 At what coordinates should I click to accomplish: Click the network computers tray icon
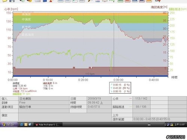[x=168, y=124]
